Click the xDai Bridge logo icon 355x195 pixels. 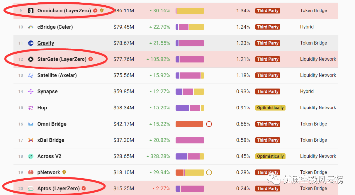31,140
